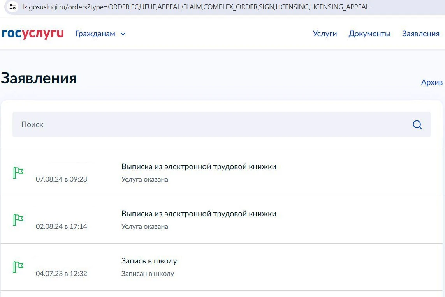Open the Услуги menu item
445x297 pixels.
[x=325, y=34]
